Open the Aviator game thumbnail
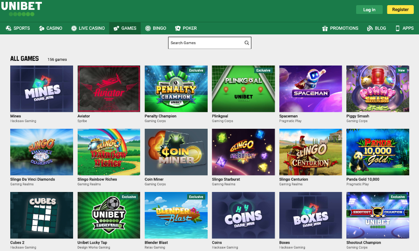 (109, 89)
